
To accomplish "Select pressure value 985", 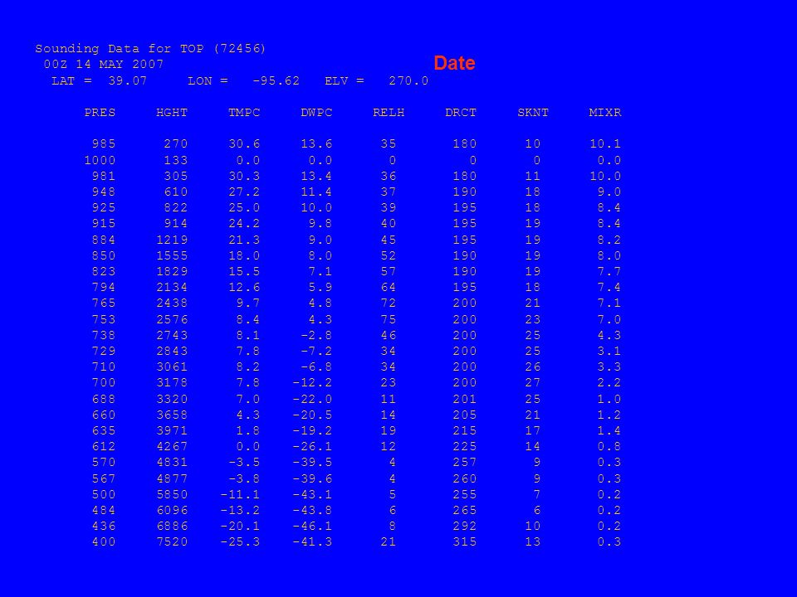I will (104, 143).
